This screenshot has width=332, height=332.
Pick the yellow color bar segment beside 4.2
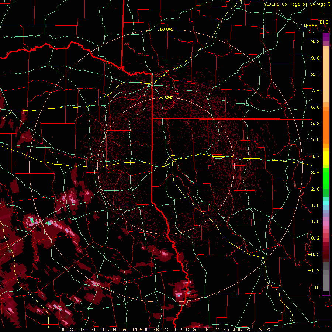click(x=326, y=158)
